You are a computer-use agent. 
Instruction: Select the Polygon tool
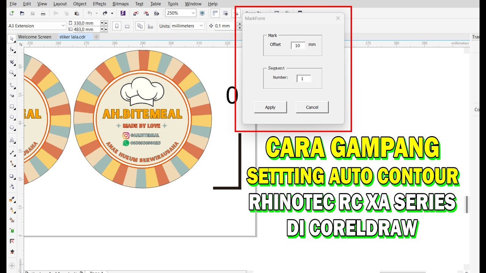point(12,128)
